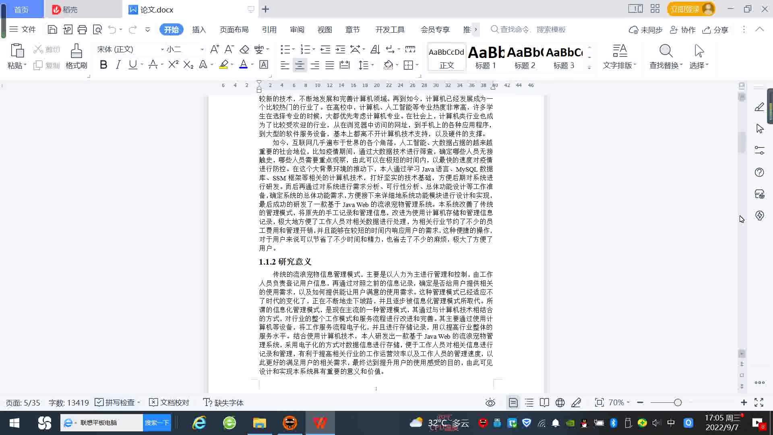Align text right
This screenshot has width=773, height=435.
point(314,65)
